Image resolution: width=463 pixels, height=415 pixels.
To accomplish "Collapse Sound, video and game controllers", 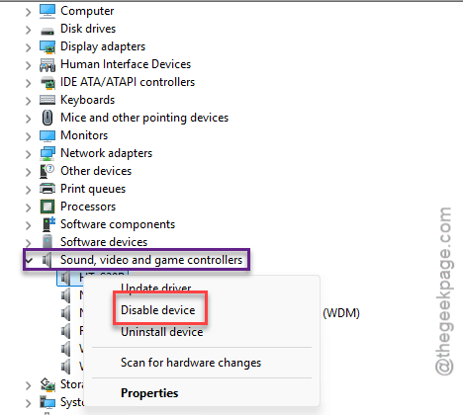I will pos(29,261).
